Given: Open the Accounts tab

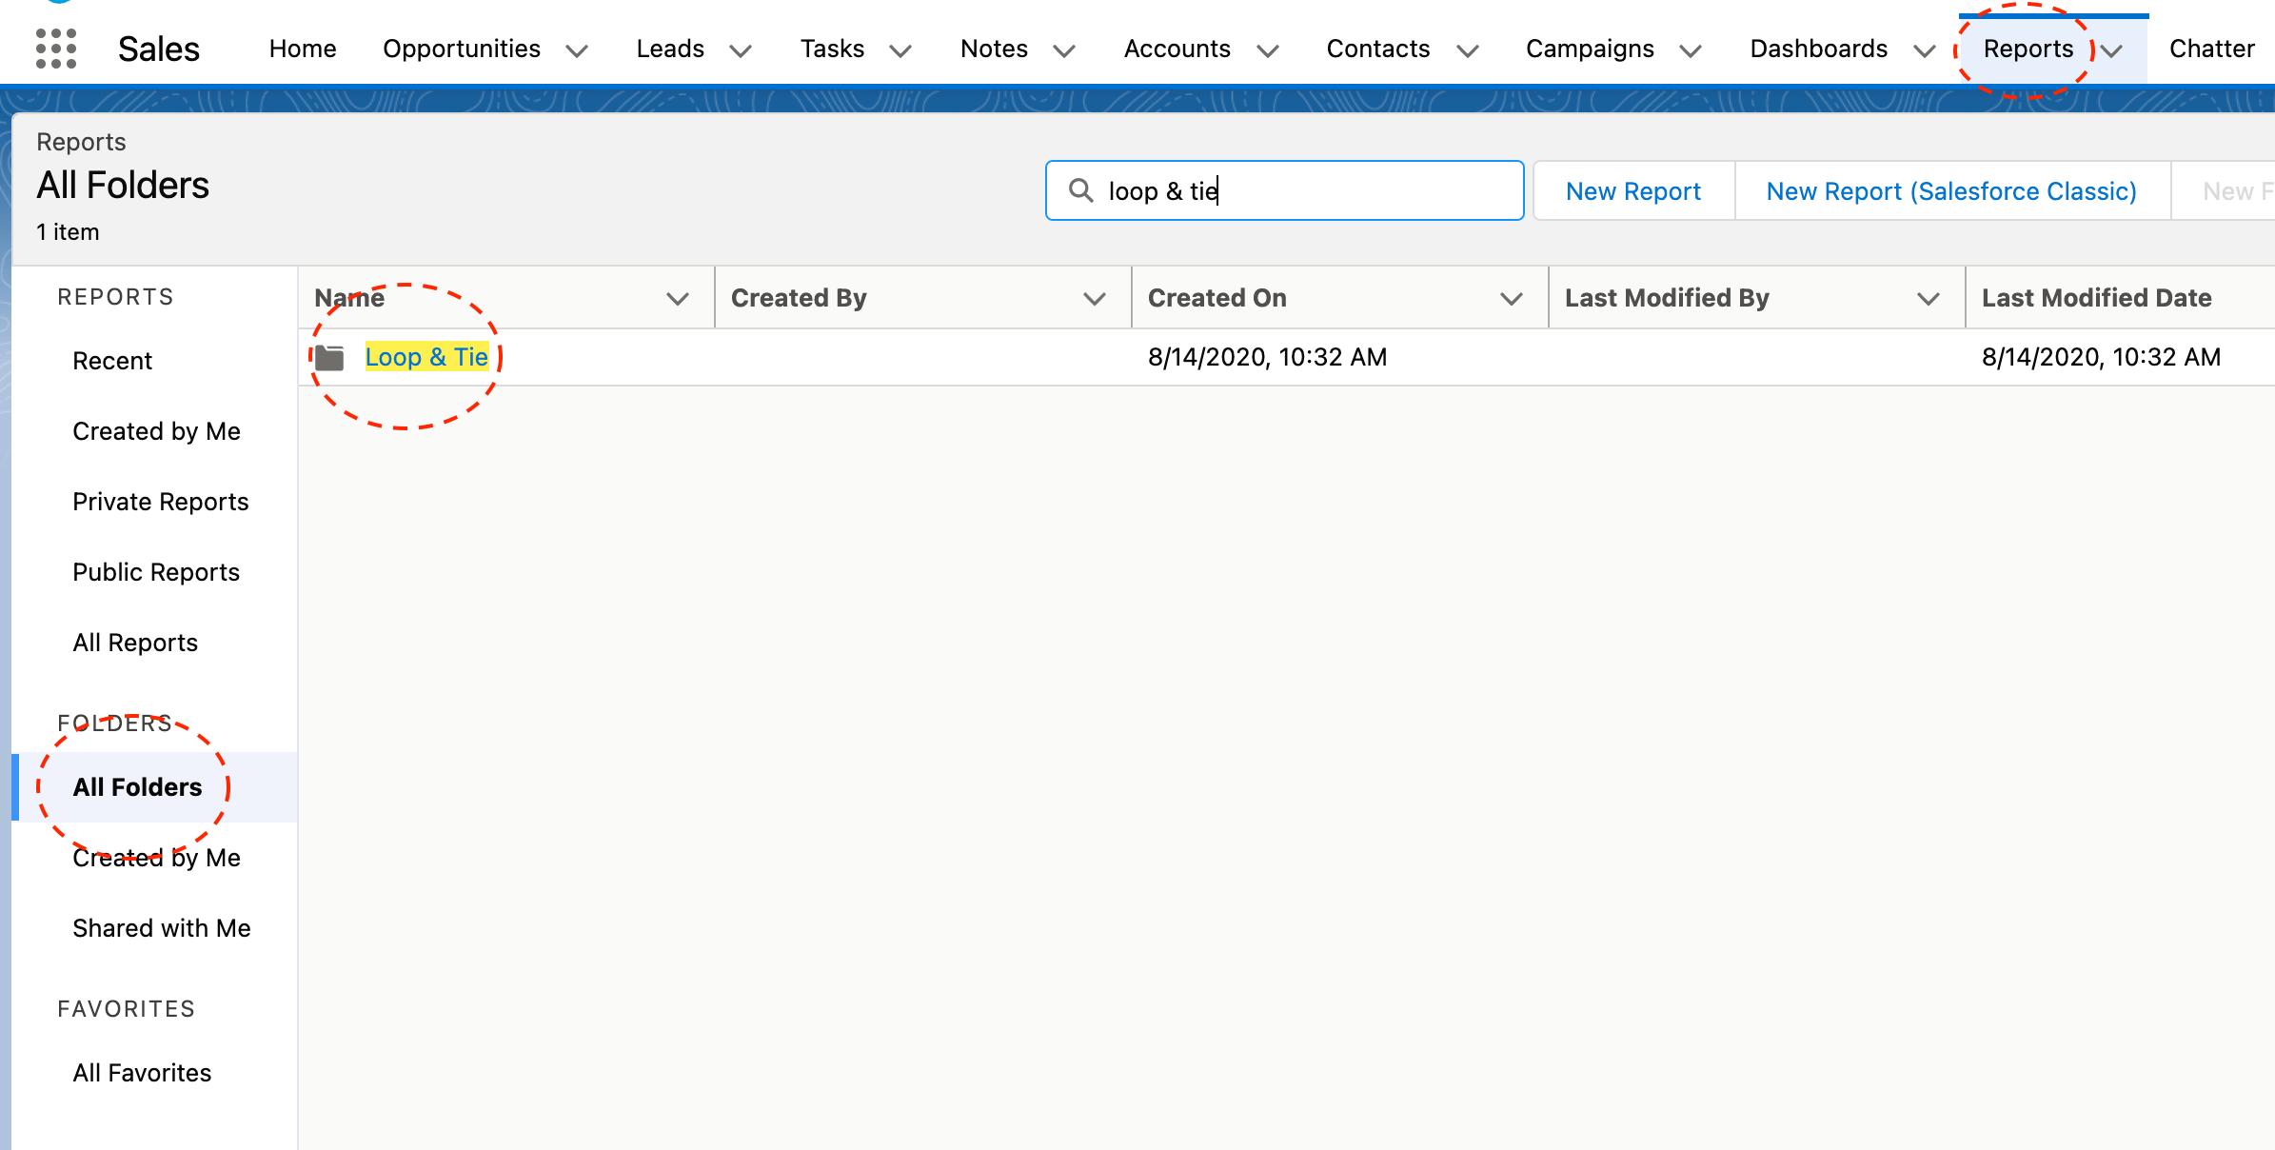Looking at the screenshot, I should pos(1177,49).
